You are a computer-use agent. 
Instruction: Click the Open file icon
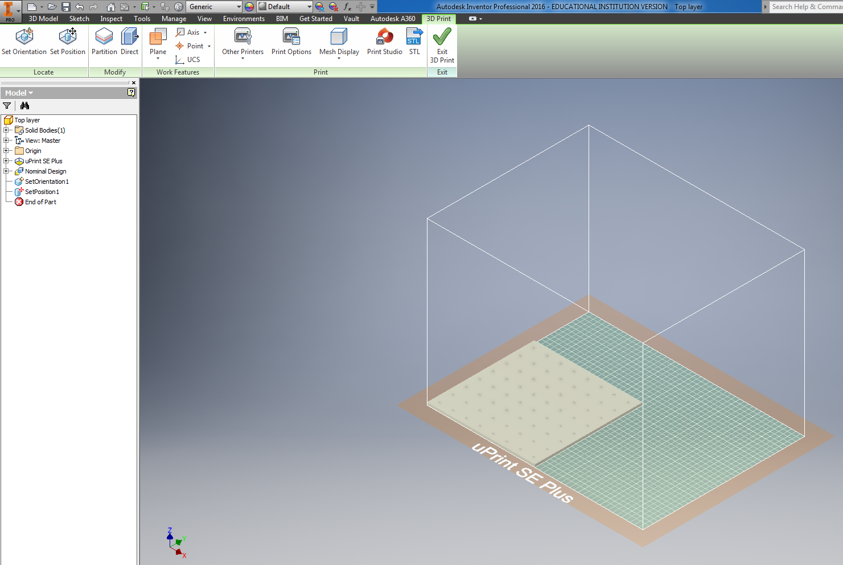pyautogui.click(x=52, y=7)
